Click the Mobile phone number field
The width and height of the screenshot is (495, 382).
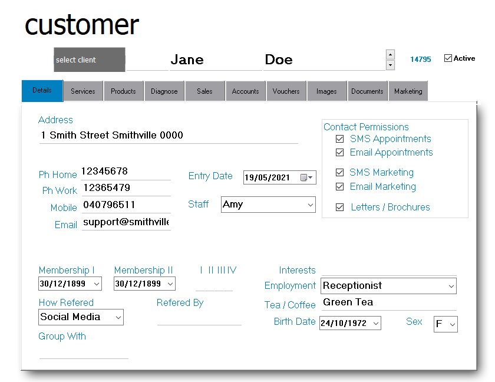126,205
